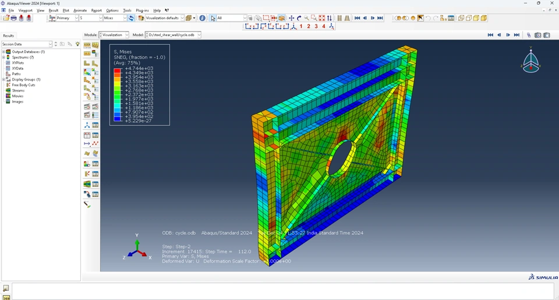The width and height of the screenshot is (559, 300).
Task: Apply custom view number 3
Action: pos(316,26)
